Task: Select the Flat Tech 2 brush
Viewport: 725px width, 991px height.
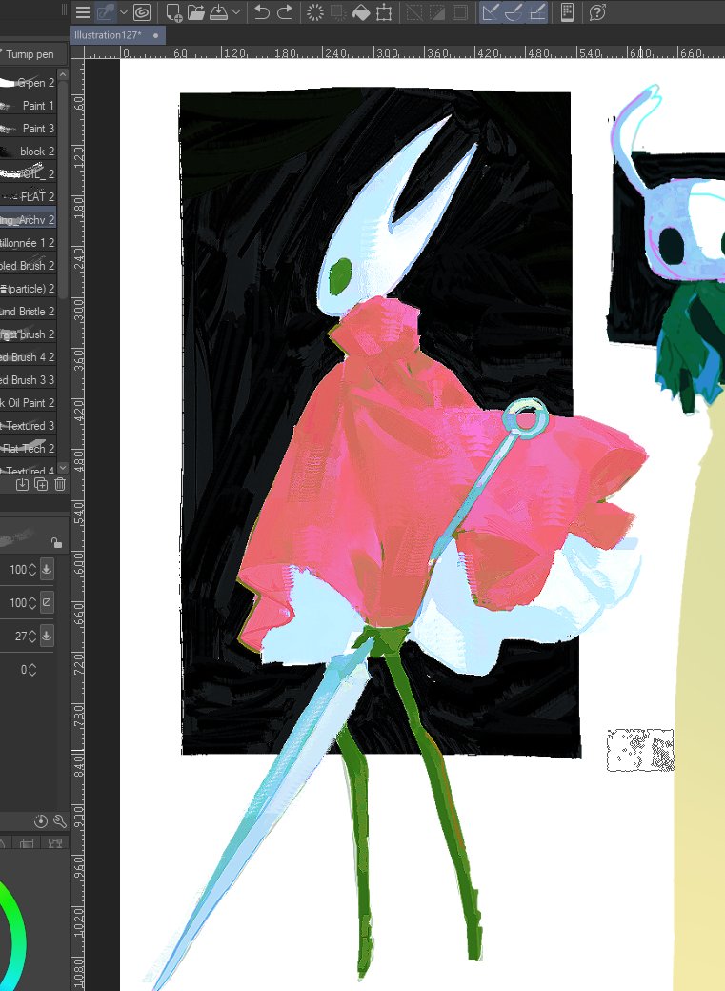Action: pos(28,448)
